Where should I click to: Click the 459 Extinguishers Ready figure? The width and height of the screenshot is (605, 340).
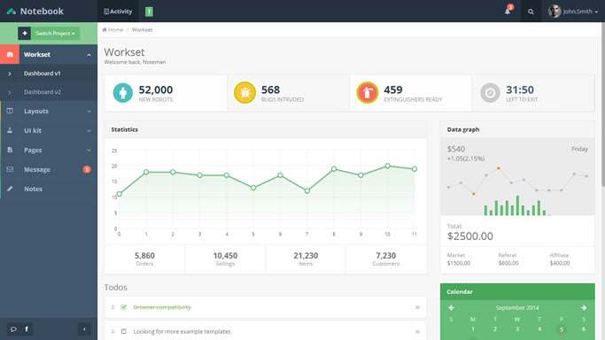[393, 89]
